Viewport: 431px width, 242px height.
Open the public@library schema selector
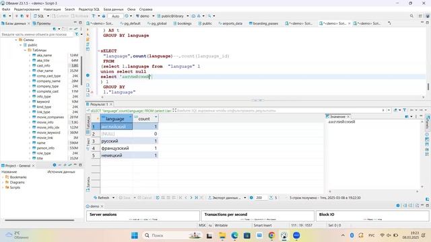pyautogui.click(x=173, y=16)
